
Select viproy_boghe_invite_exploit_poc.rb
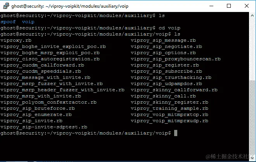[53, 46]
